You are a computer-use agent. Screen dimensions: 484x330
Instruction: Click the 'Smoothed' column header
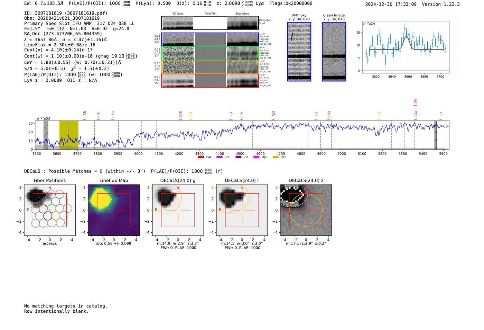coord(242,14)
